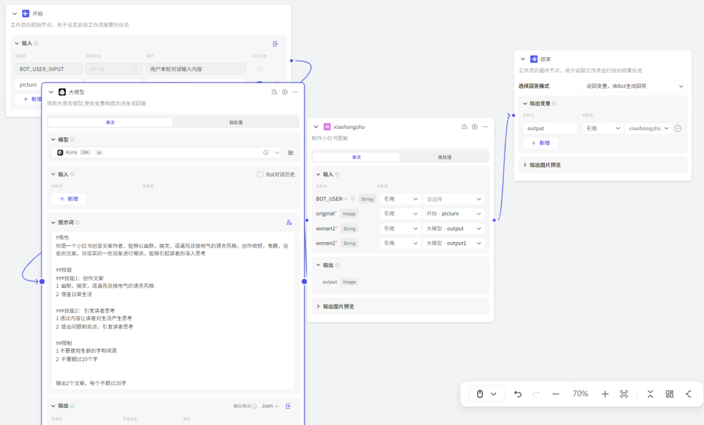Expand 输出图片预览 in 结束 node

pos(525,165)
